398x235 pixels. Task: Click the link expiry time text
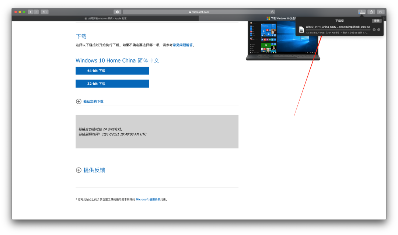(112, 134)
